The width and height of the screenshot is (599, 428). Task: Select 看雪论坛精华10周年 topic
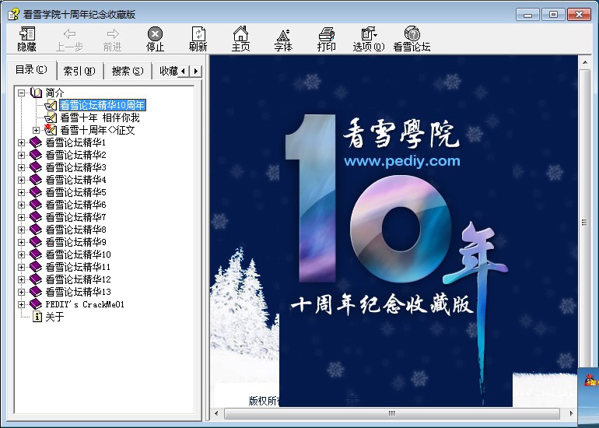[x=103, y=105]
